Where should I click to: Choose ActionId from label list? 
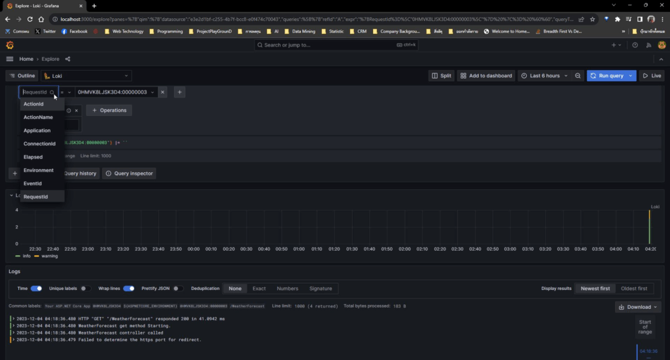pyautogui.click(x=43, y=104)
